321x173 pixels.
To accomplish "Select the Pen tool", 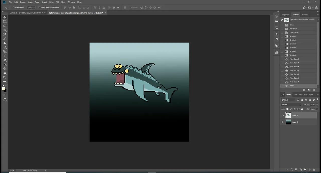I will click(x=5, y=60).
